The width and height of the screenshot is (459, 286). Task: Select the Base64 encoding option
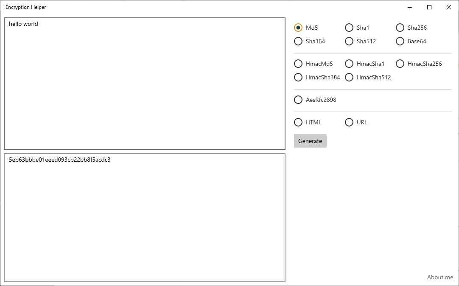pyautogui.click(x=400, y=41)
